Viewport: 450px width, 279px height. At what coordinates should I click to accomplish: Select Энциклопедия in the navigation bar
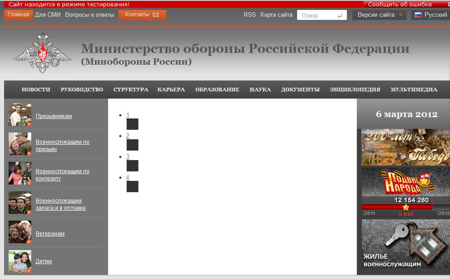coord(355,90)
